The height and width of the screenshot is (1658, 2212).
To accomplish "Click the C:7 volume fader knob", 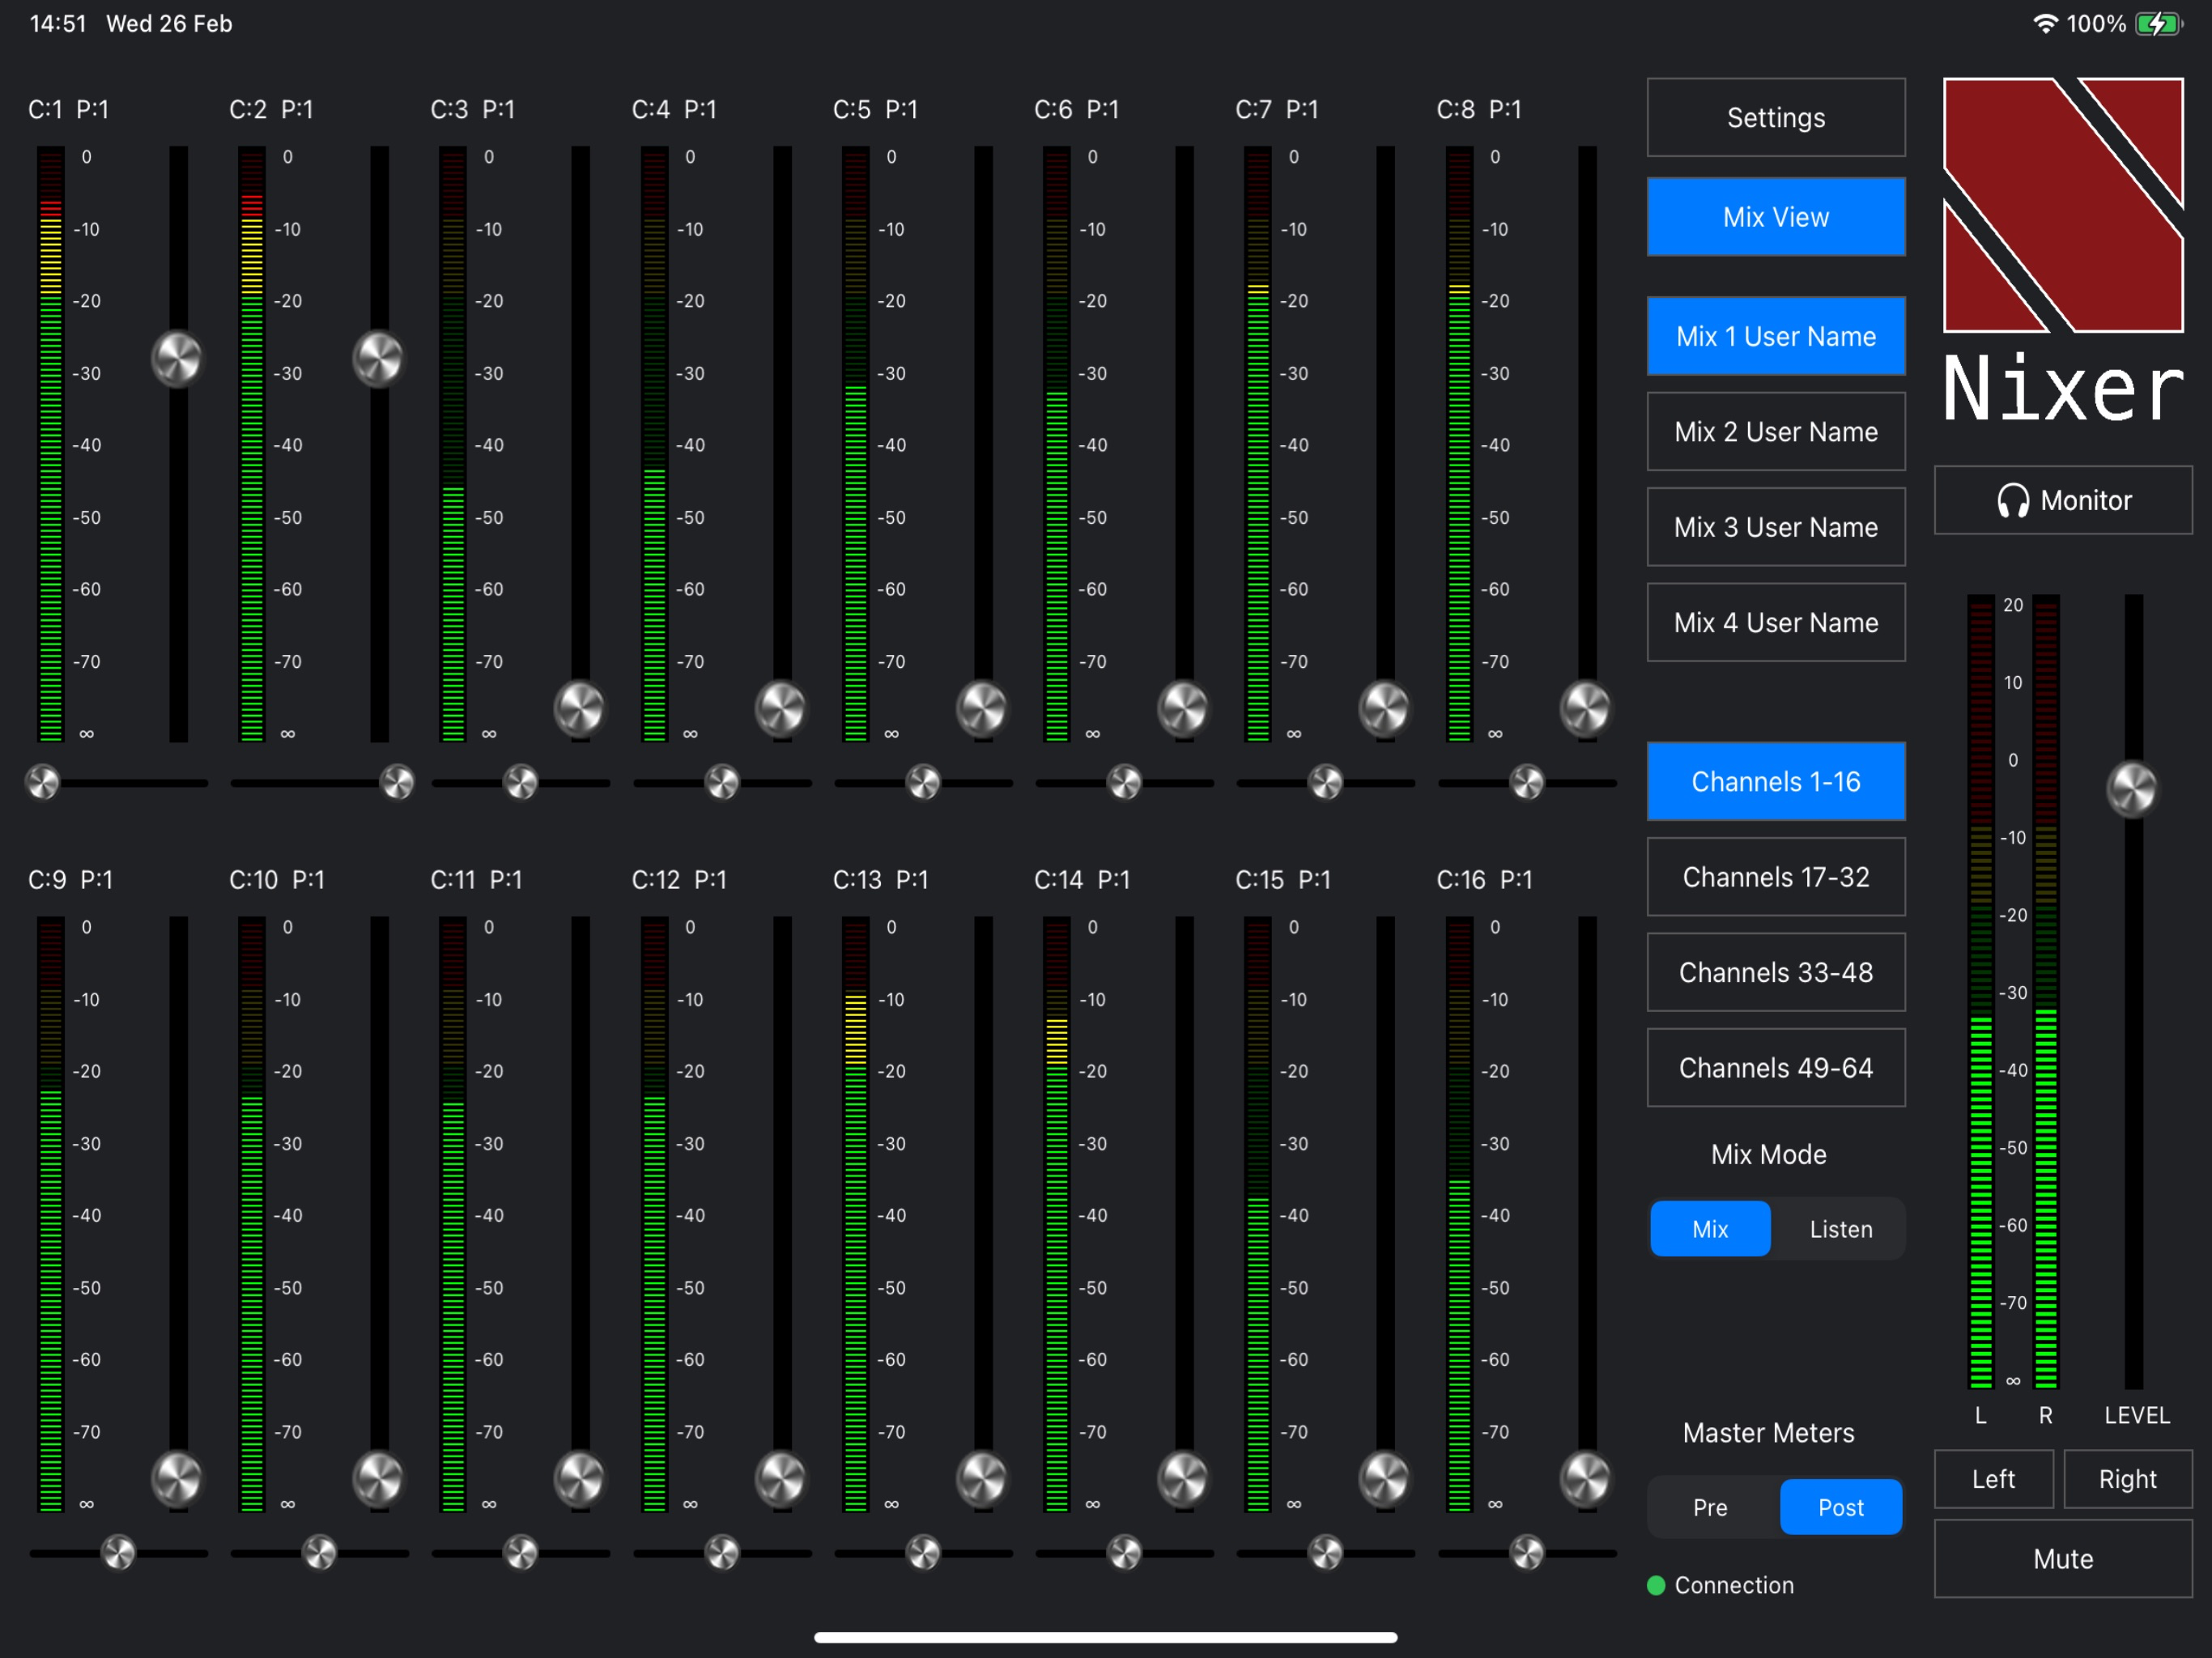I will pyautogui.click(x=1384, y=709).
